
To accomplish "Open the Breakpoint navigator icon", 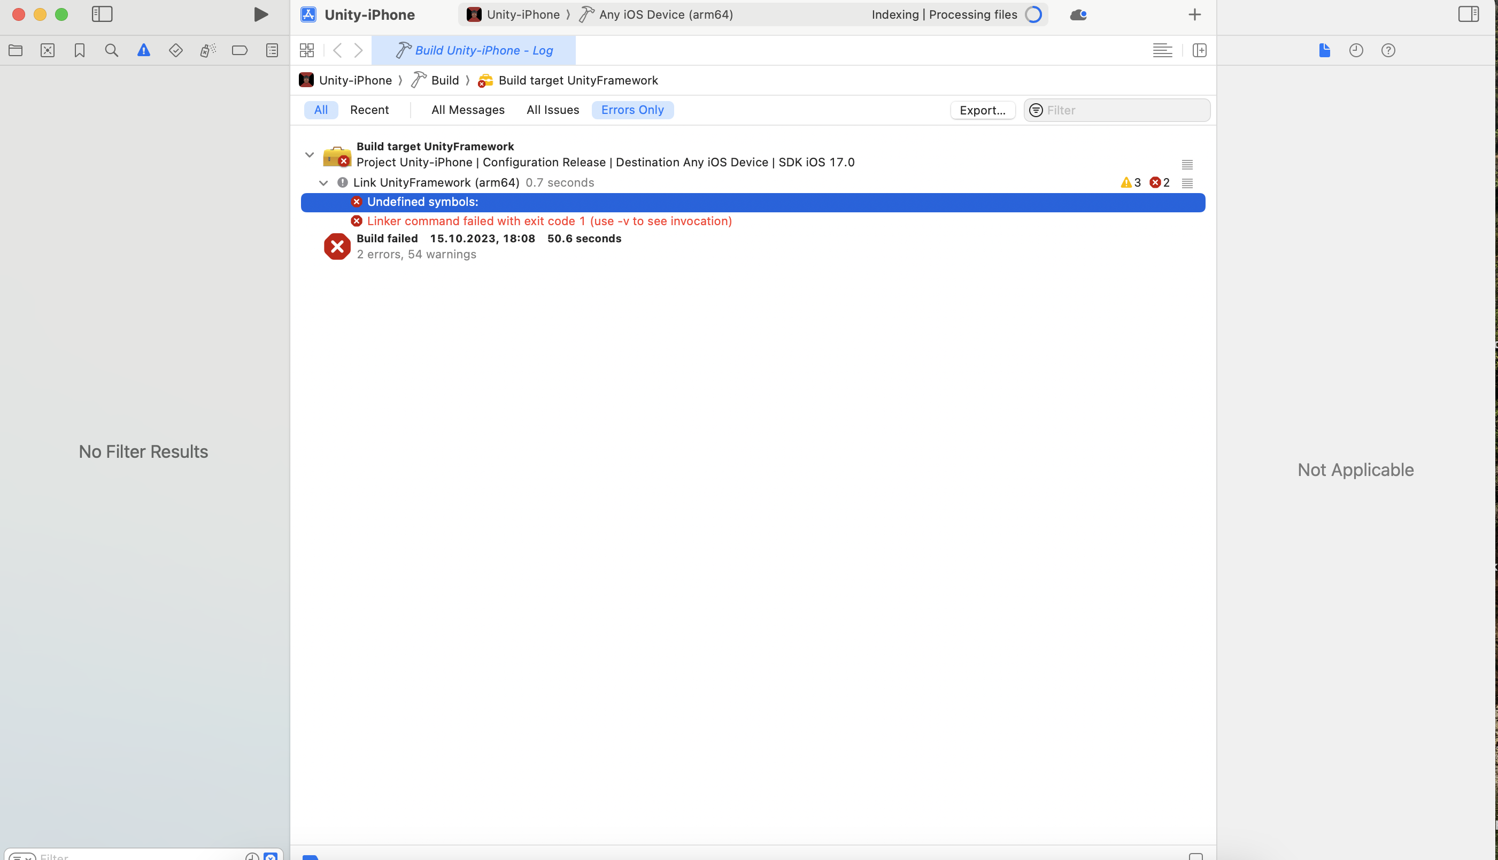I will pyautogui.click(x=239, y=50).
